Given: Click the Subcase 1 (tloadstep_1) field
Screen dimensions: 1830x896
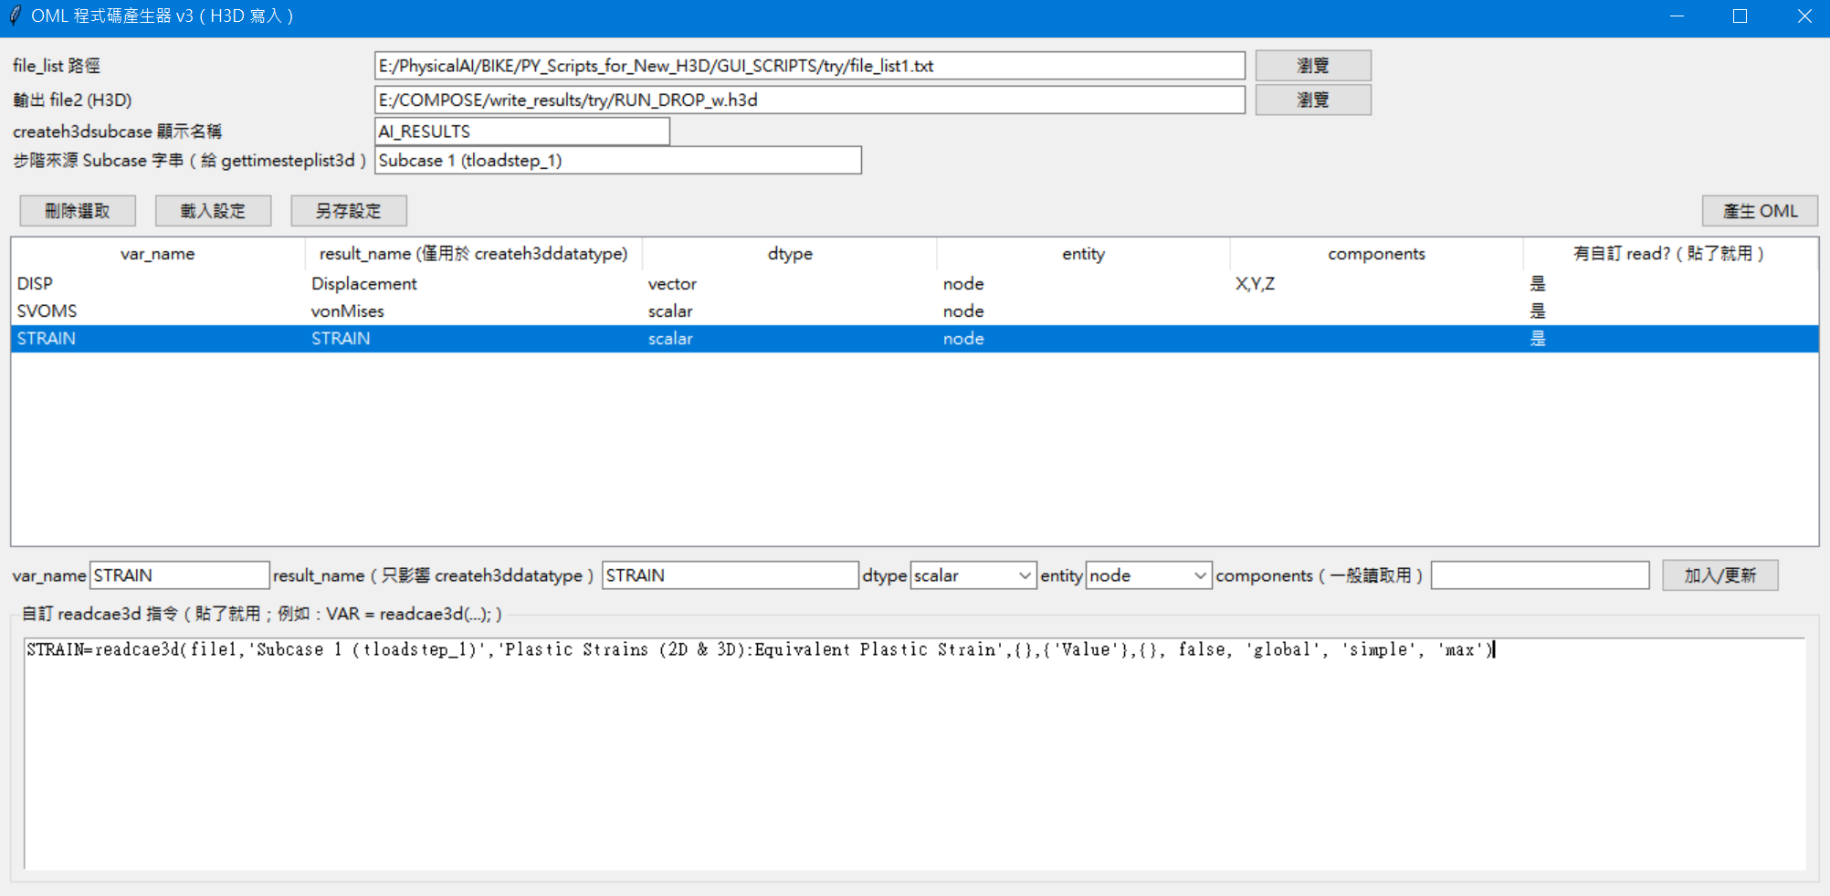Looking at the screenshot, I should [617, 161].
